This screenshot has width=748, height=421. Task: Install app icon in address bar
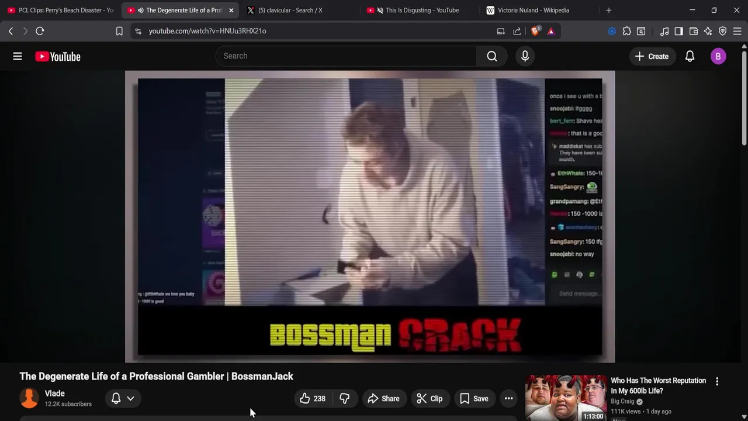point(501,31)
